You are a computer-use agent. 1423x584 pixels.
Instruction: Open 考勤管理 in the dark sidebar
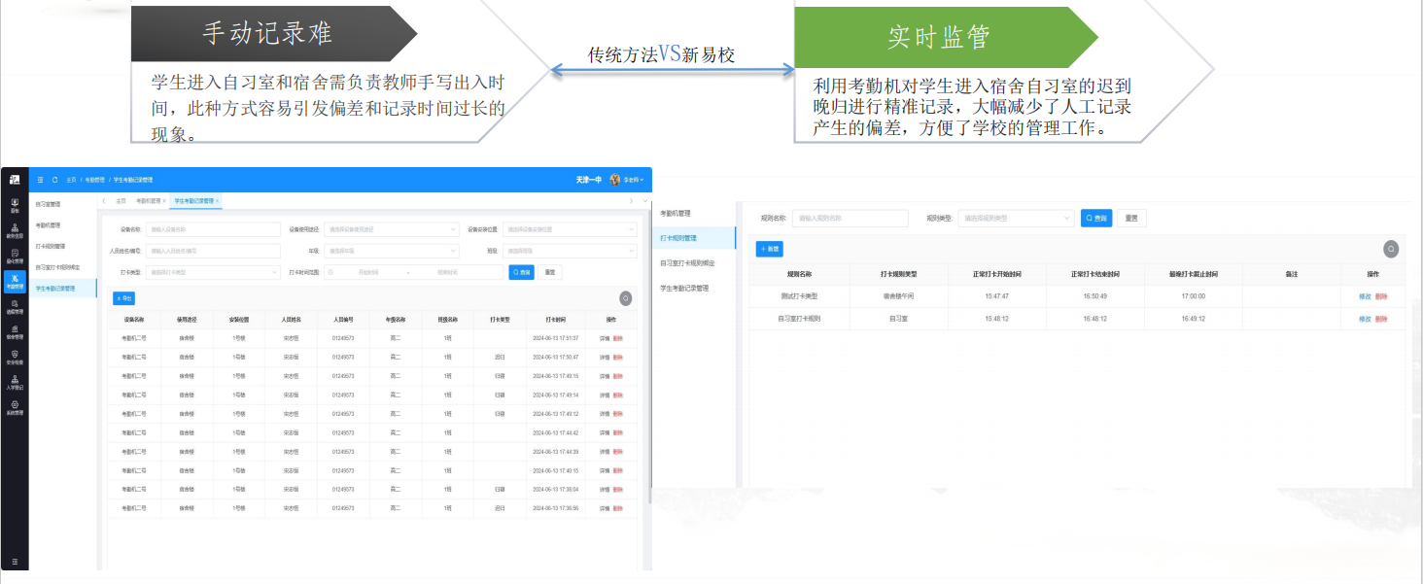point(15,282)
